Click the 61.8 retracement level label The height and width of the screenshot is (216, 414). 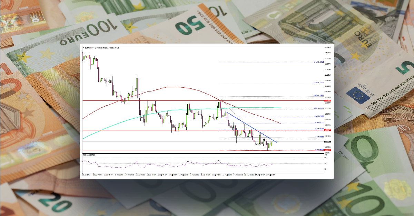[317, 116]
